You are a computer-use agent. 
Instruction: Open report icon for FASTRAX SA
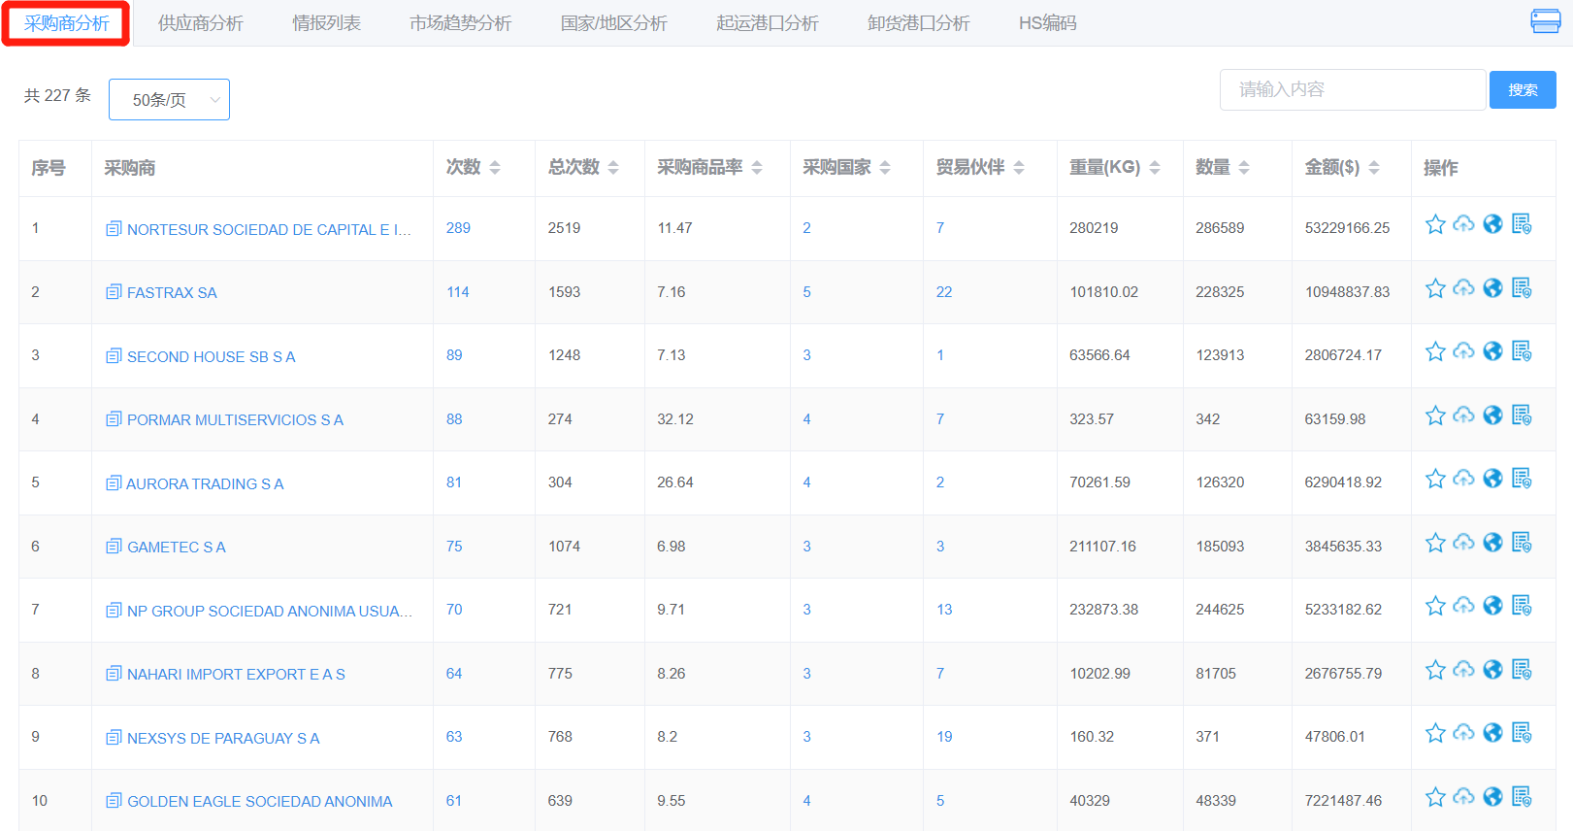pyautogui.click(x=1522, y=288)
